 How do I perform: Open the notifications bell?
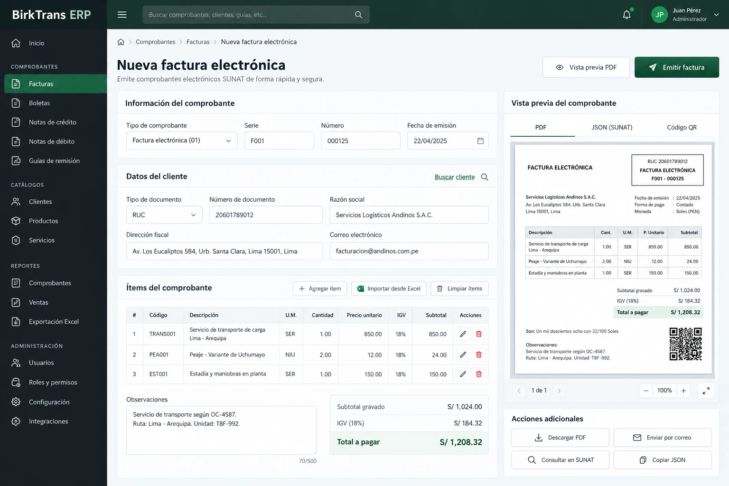627,15
